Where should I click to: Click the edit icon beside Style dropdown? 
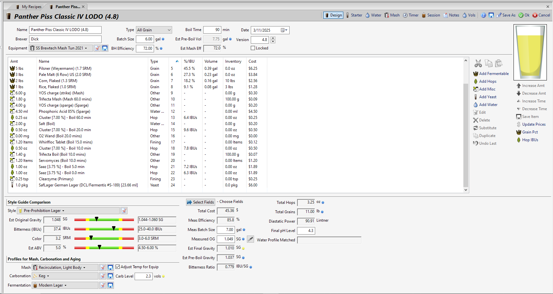[x=124, y=211]
